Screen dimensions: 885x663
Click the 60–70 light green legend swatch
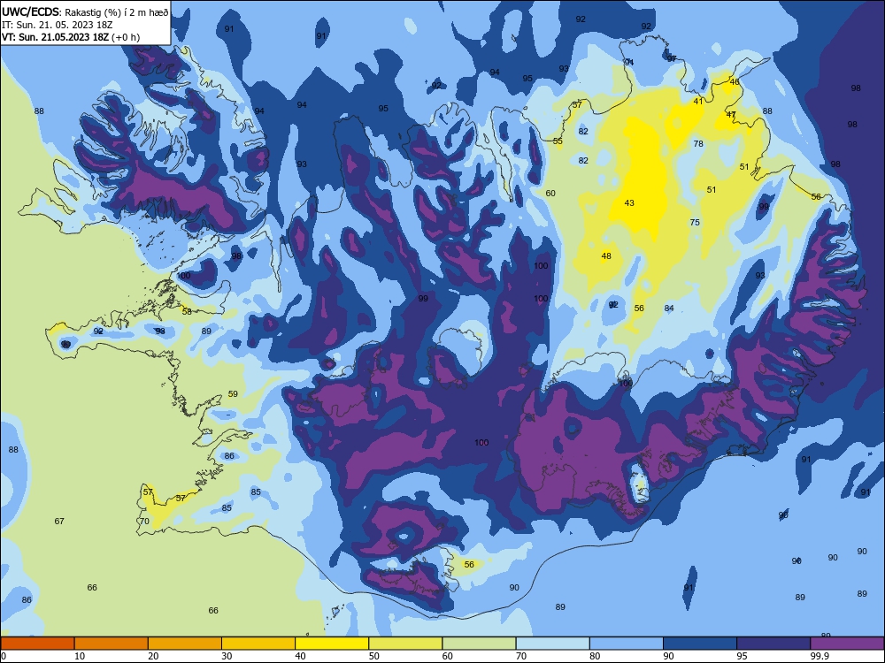click(x=479, y=644)
